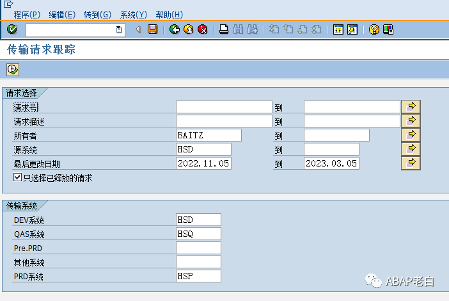Click the Last Page icon

click(x=317, y=29)
